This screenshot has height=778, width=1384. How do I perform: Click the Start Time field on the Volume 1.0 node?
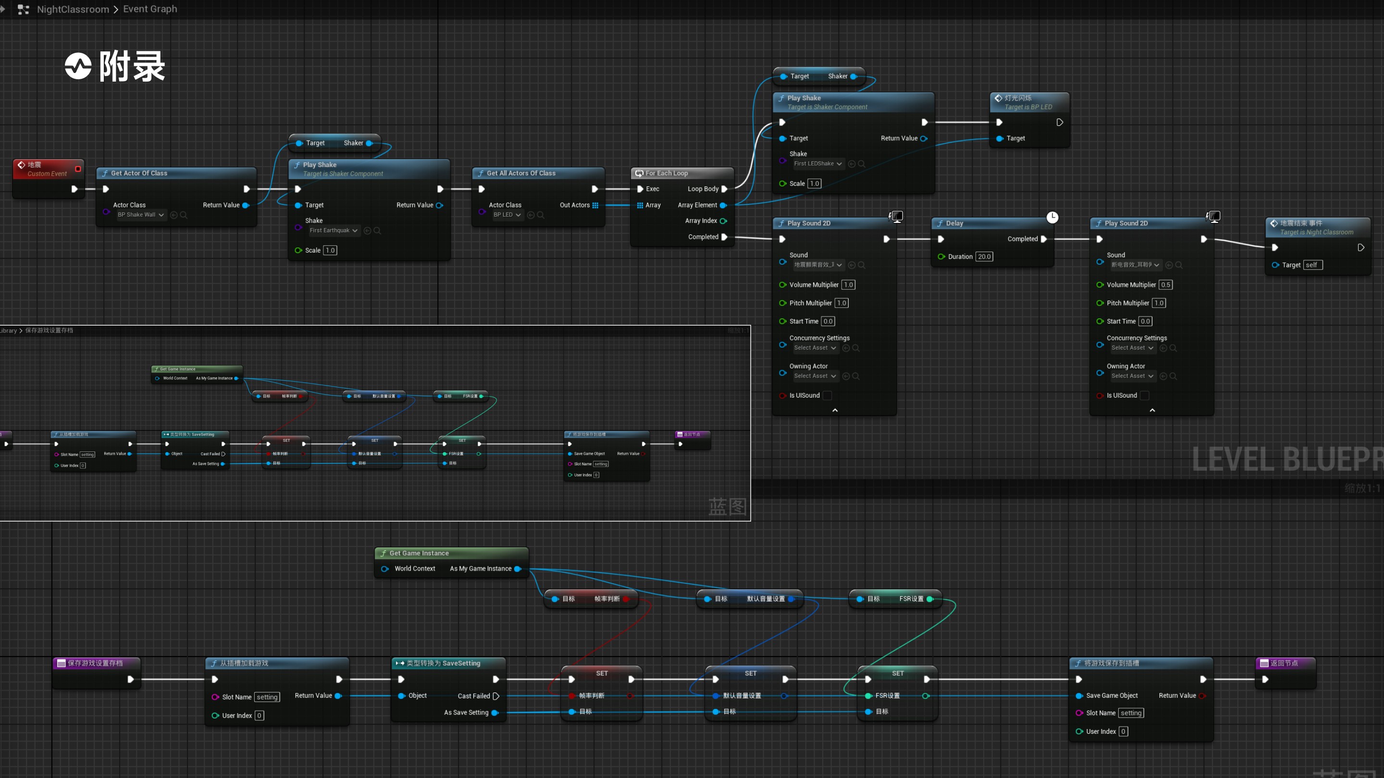click(828, 322)
